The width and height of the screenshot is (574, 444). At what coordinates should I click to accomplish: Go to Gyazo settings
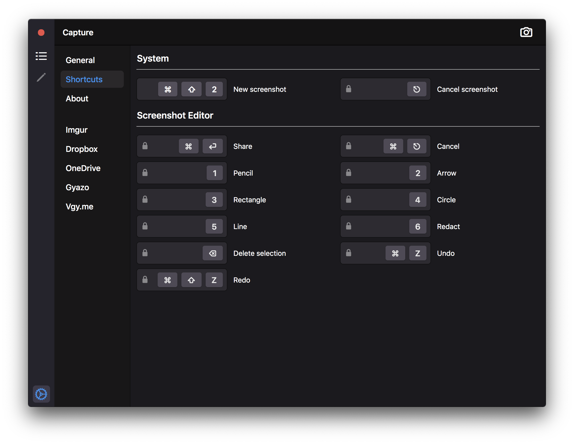(x=77, y=187)
